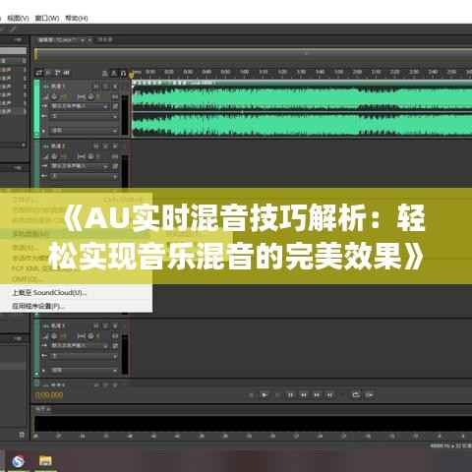Click the Stop button left of Play
The height and width of the screenshot is (472, 472).
[252, 395]
